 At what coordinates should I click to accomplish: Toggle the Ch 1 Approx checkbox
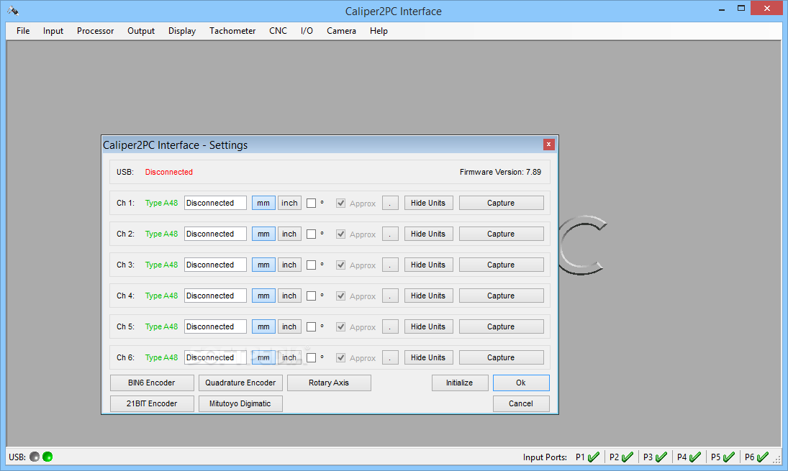[340, 203]
